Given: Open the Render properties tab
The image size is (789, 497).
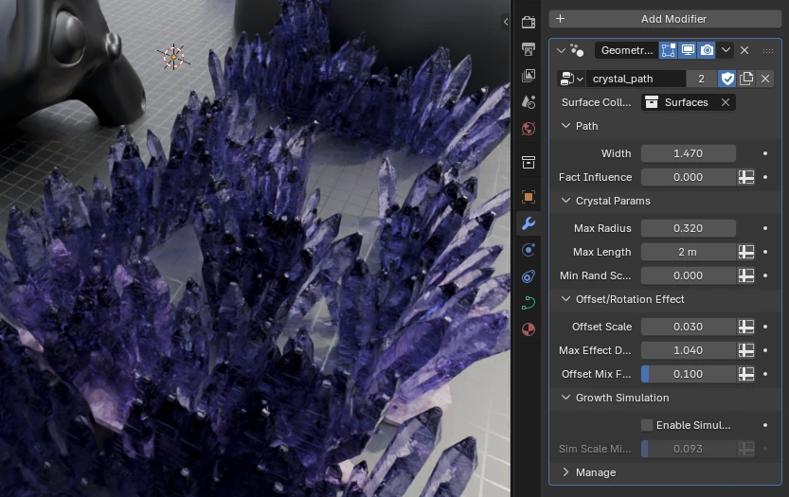Looking at the screenshot, I should coord(529,22).
